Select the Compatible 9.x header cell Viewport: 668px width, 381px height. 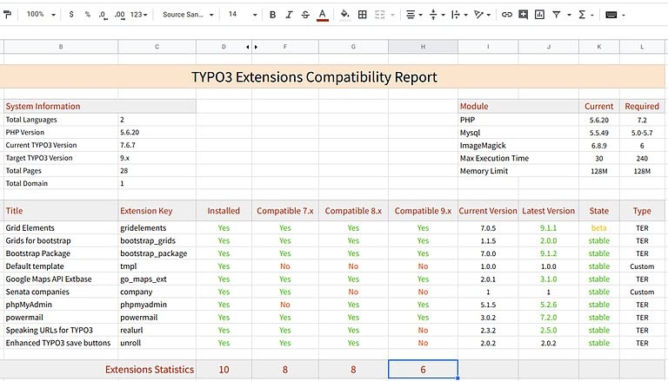[x=423, y=211]
